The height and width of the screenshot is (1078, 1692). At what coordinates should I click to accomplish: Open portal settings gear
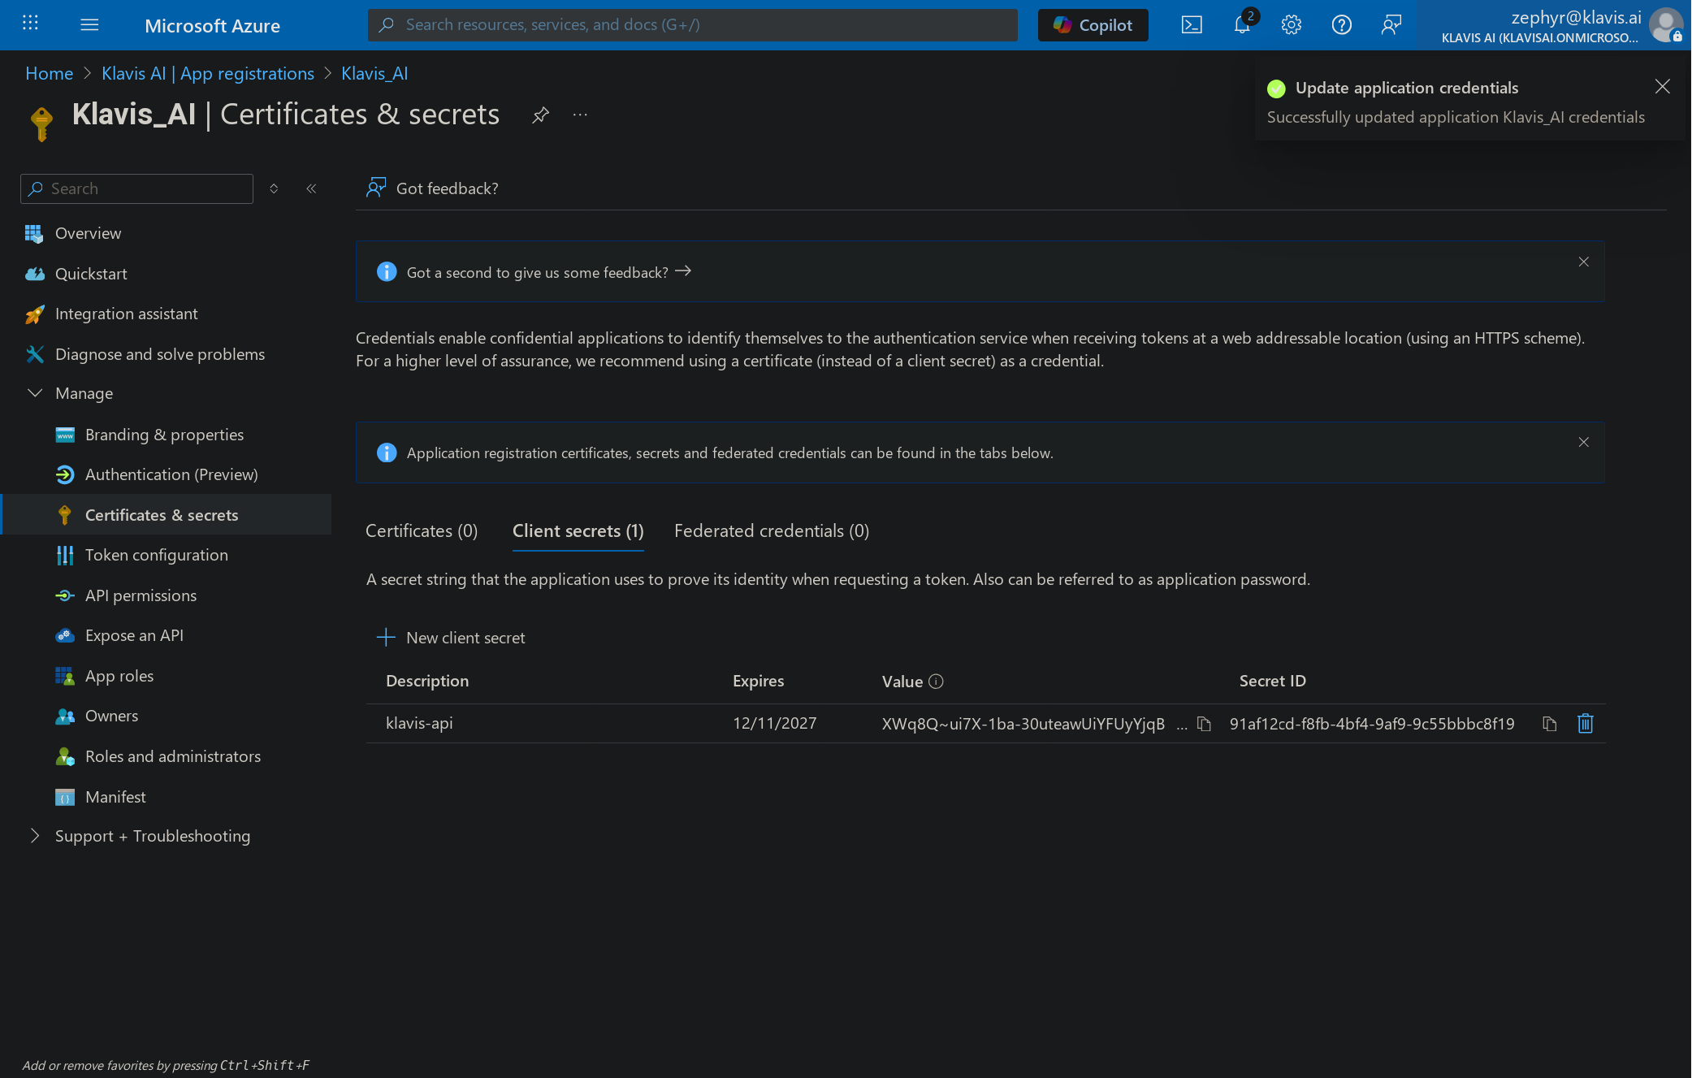tap(1292, 25)
